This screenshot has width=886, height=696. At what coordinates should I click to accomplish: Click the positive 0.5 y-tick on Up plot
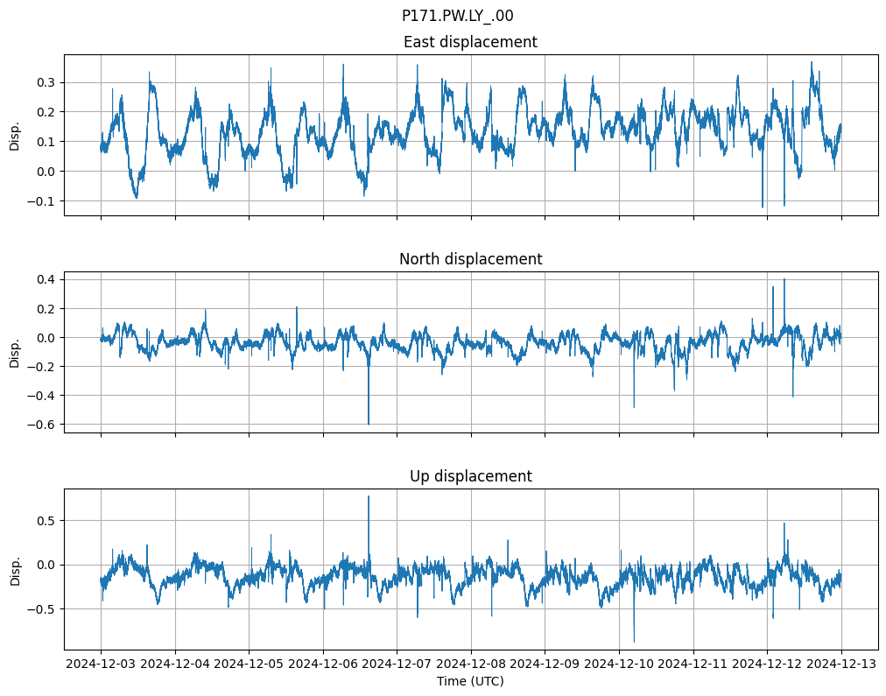click(x=46, y=521)
